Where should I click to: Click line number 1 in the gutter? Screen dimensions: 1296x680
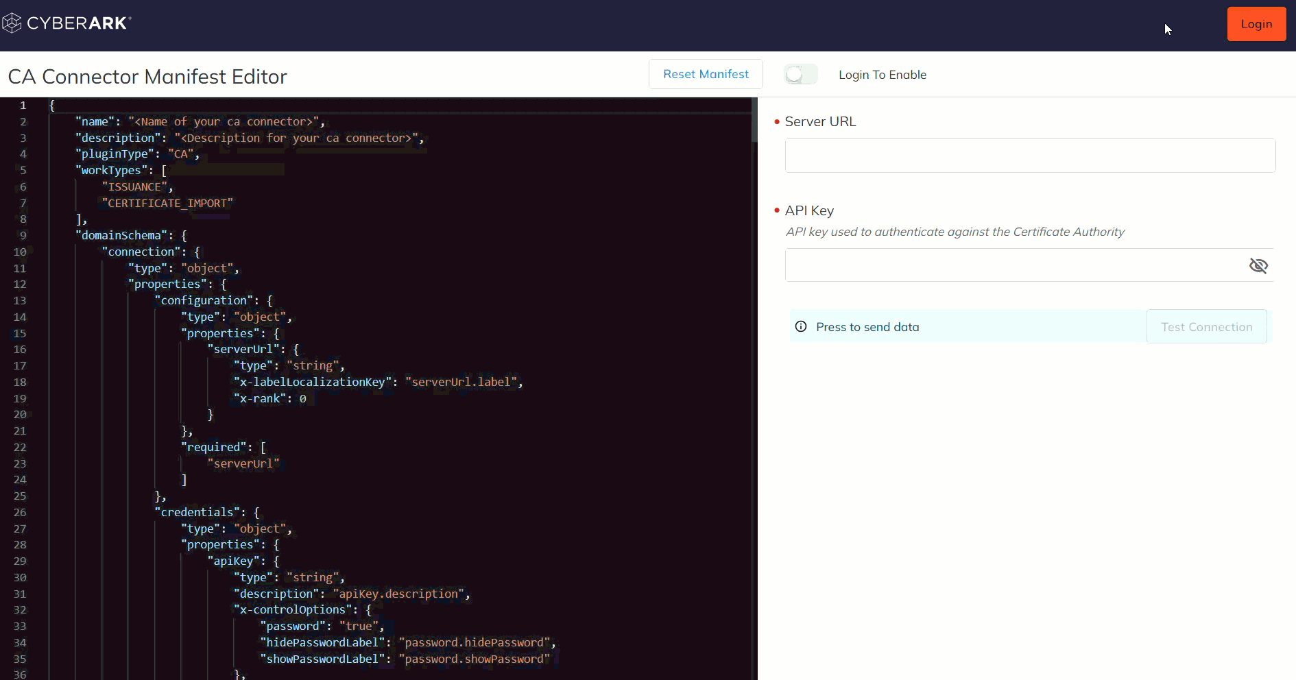pyautogui.click(x=23, y=105)
